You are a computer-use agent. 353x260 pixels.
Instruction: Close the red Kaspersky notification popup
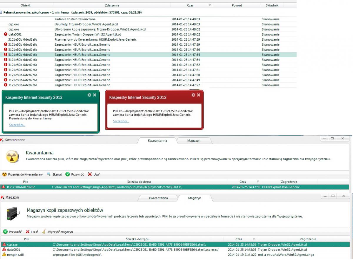coord(199,95)
